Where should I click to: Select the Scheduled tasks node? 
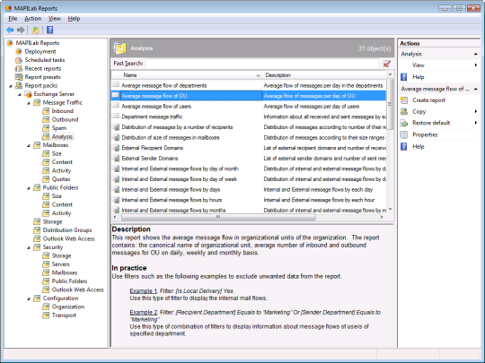click(x=45, y=60)
